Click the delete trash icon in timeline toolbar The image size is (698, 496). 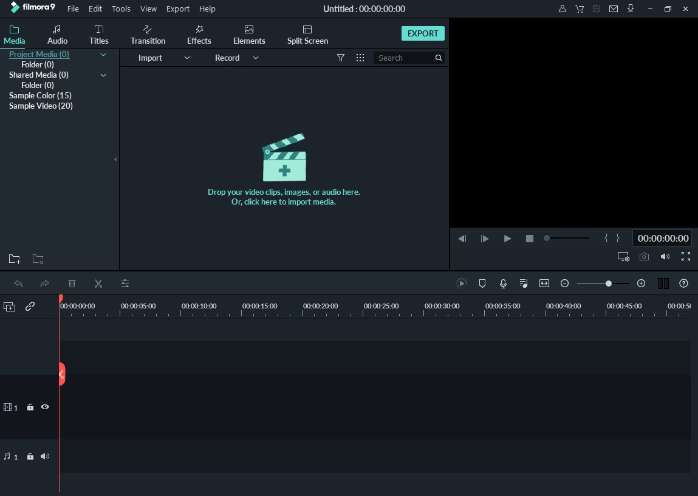[x=72, y=283]
